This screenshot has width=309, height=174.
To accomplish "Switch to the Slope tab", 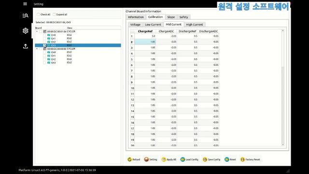I will 171,17.
